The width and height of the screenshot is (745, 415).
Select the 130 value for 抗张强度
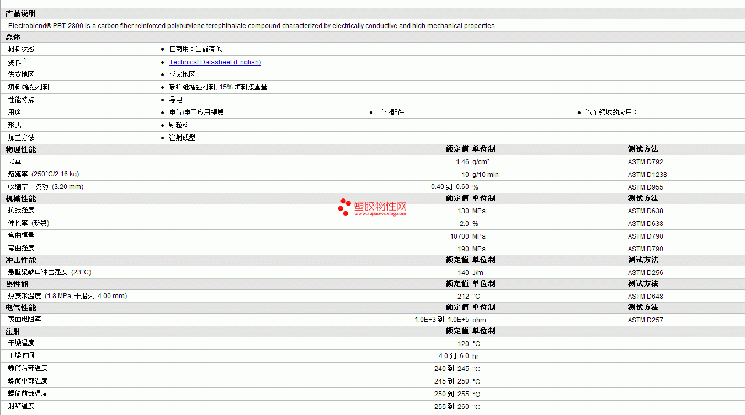point(464,211)
